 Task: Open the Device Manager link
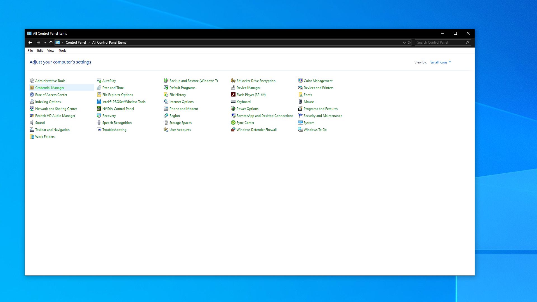point(248,88)
